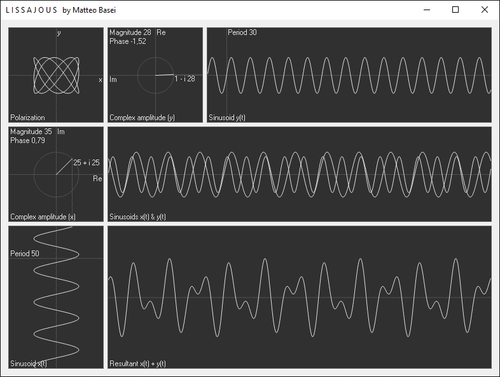
Task: Click the 'Sinusoids x(t) & y(t)' caption
Action: coord(137,217)
